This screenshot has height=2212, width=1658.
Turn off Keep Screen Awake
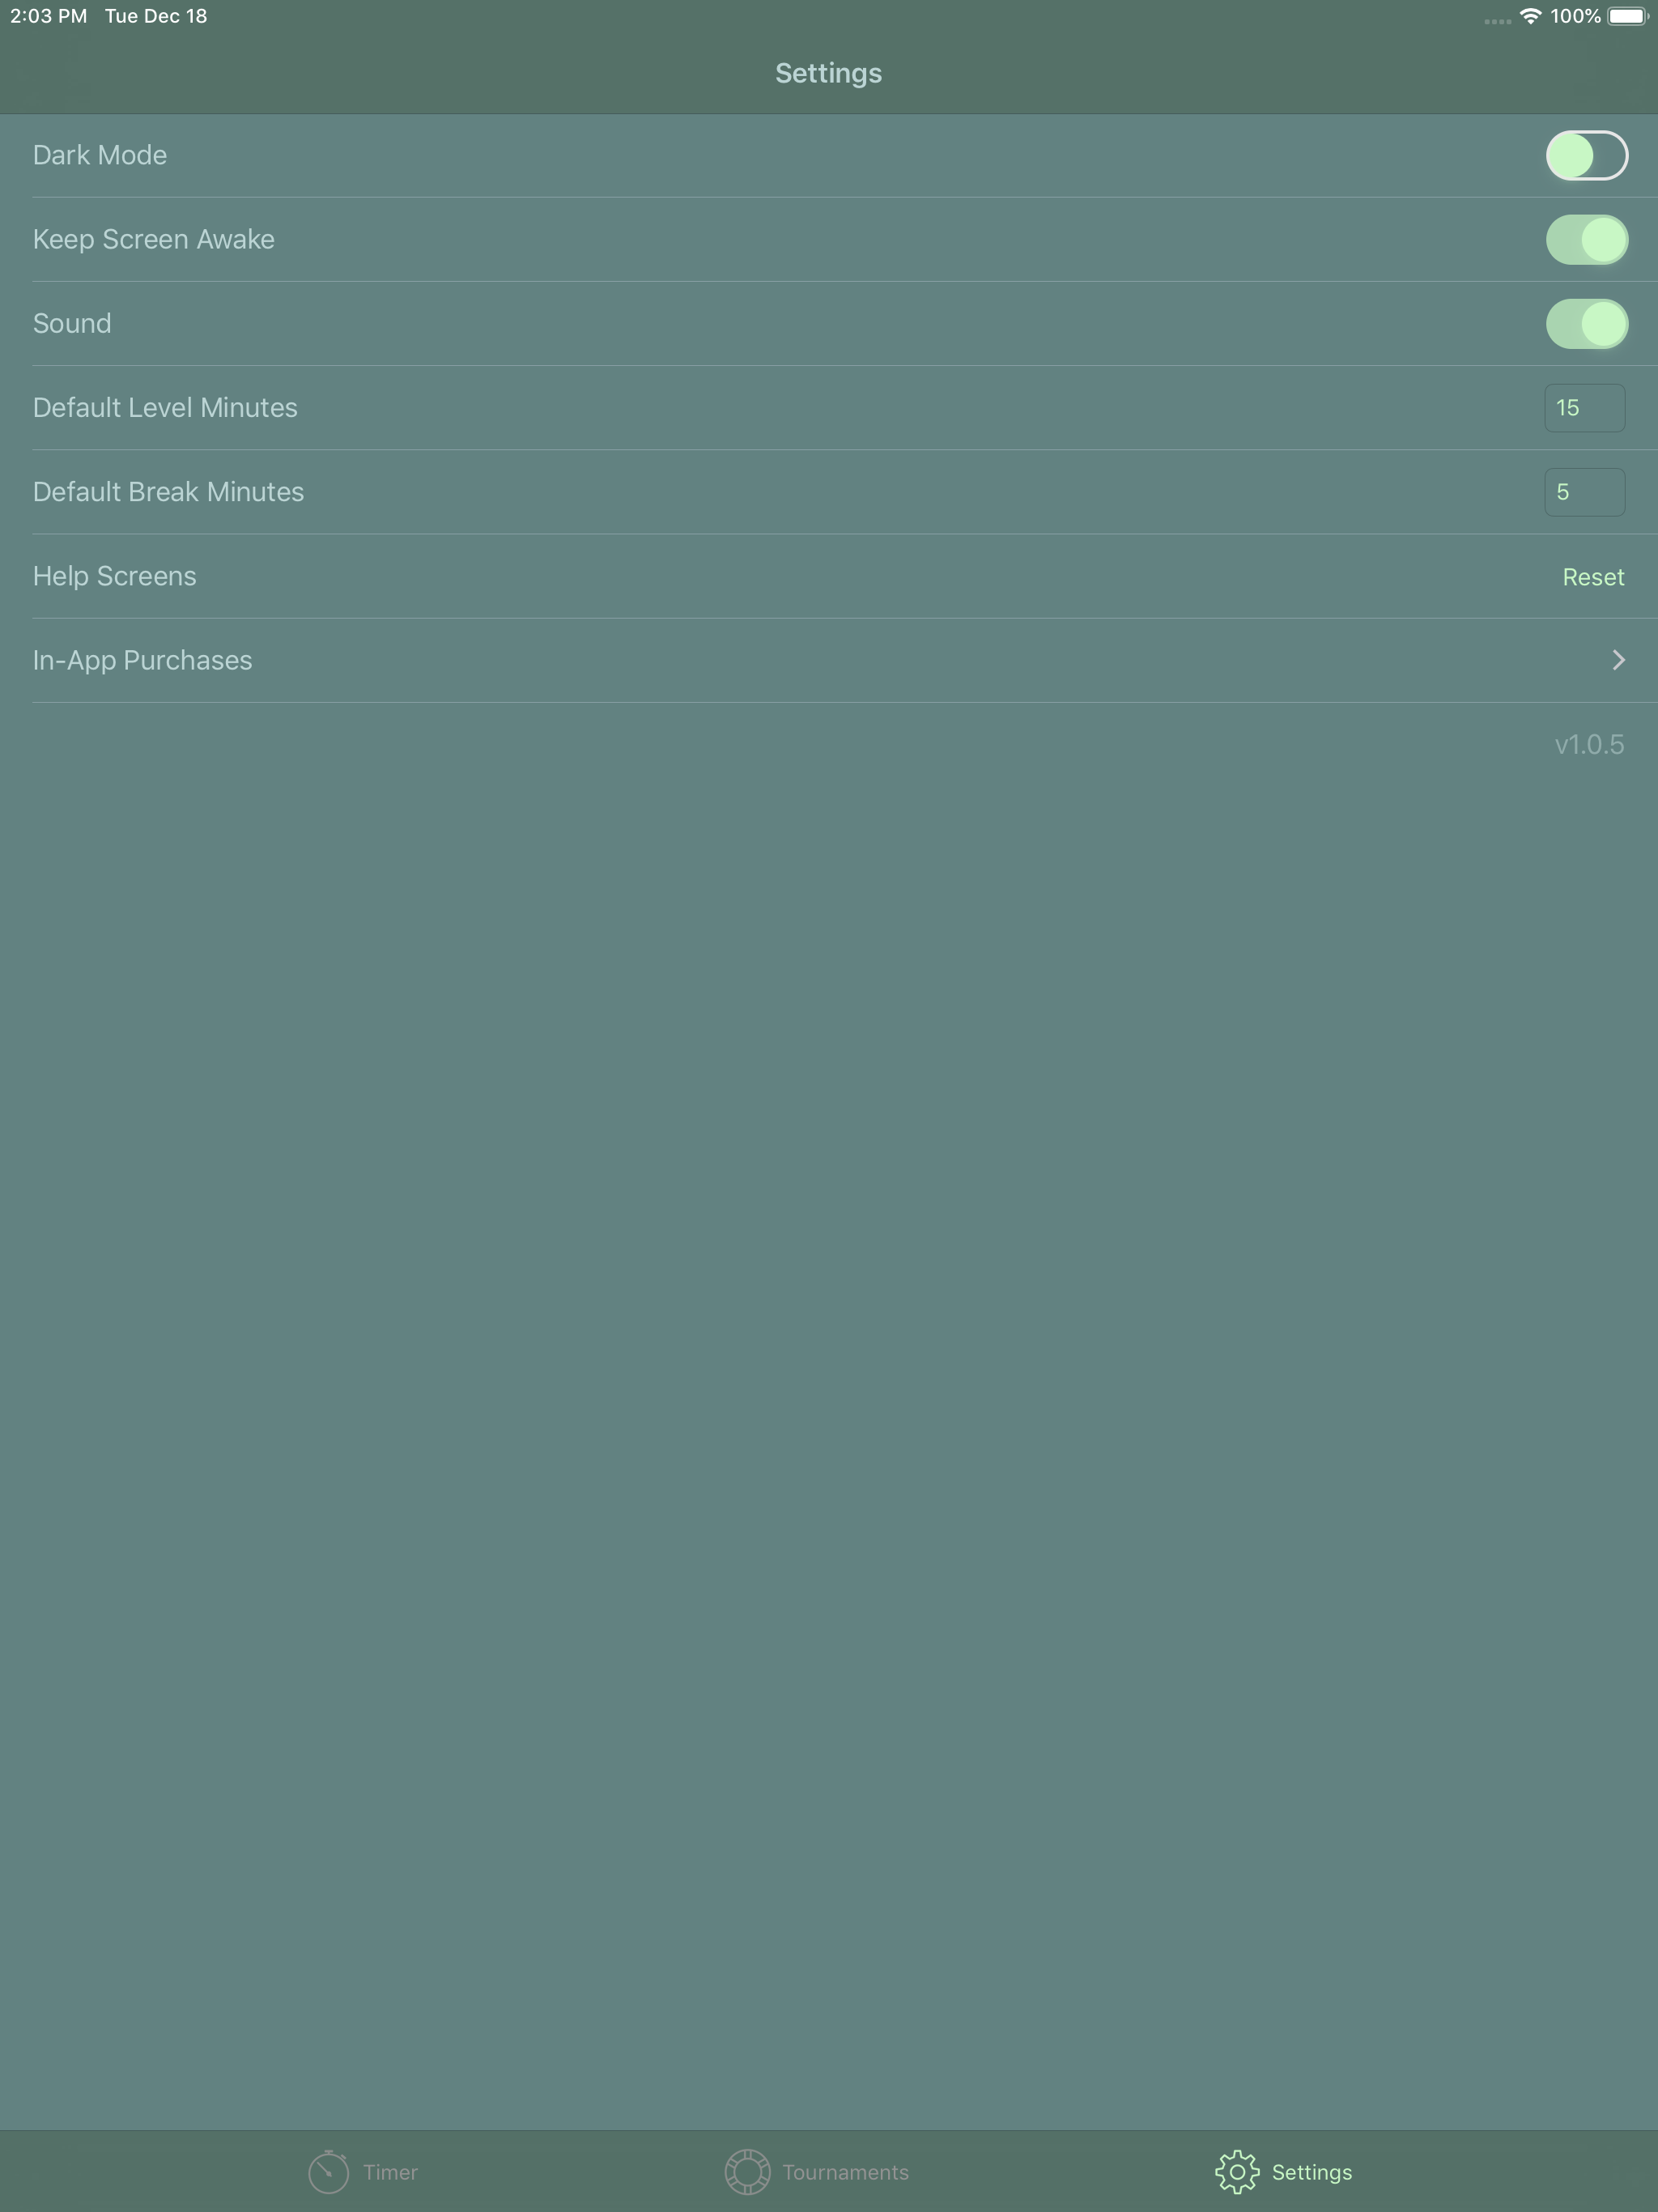(x=1586, y=239)
